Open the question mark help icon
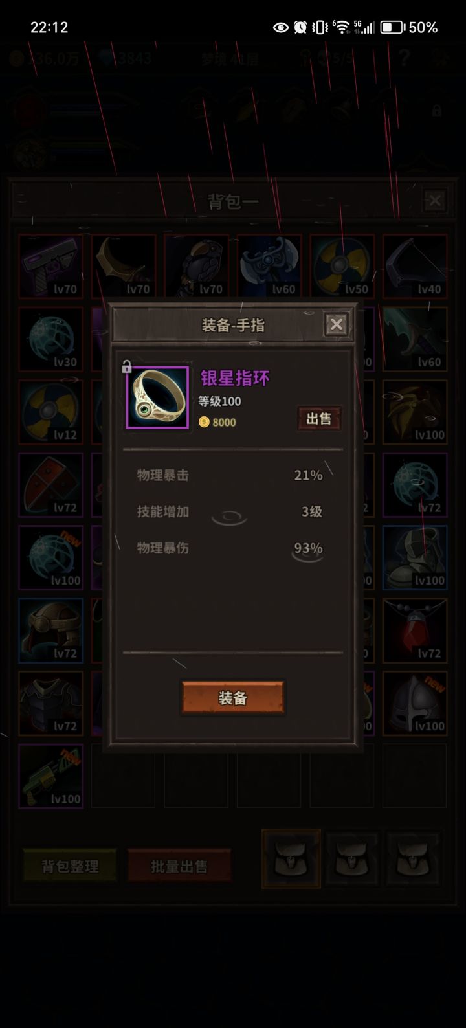Image resolution: width=466 pixels, height=1028 pixels. pos(405,59)
